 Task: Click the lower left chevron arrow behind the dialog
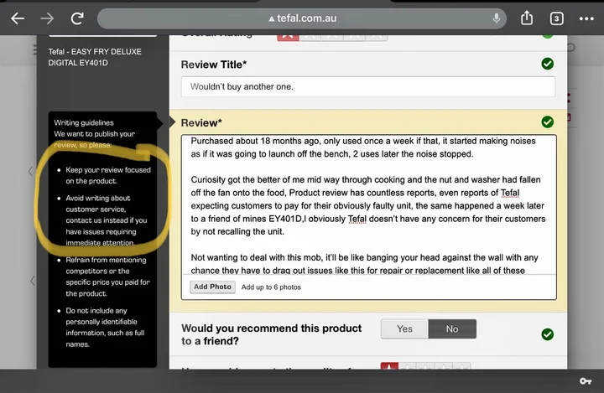click(33, 281)
